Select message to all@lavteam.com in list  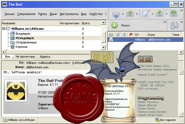coord(145,40)
